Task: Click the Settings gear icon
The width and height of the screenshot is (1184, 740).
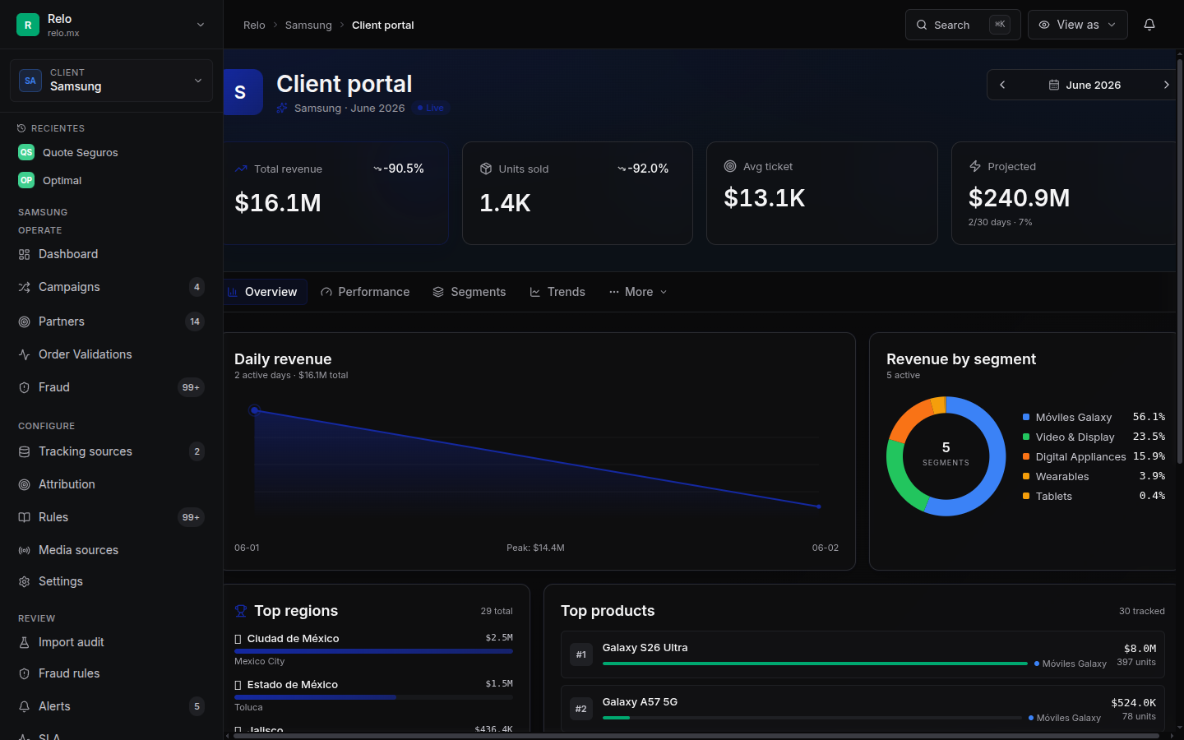Action: (x=25, y=581)
